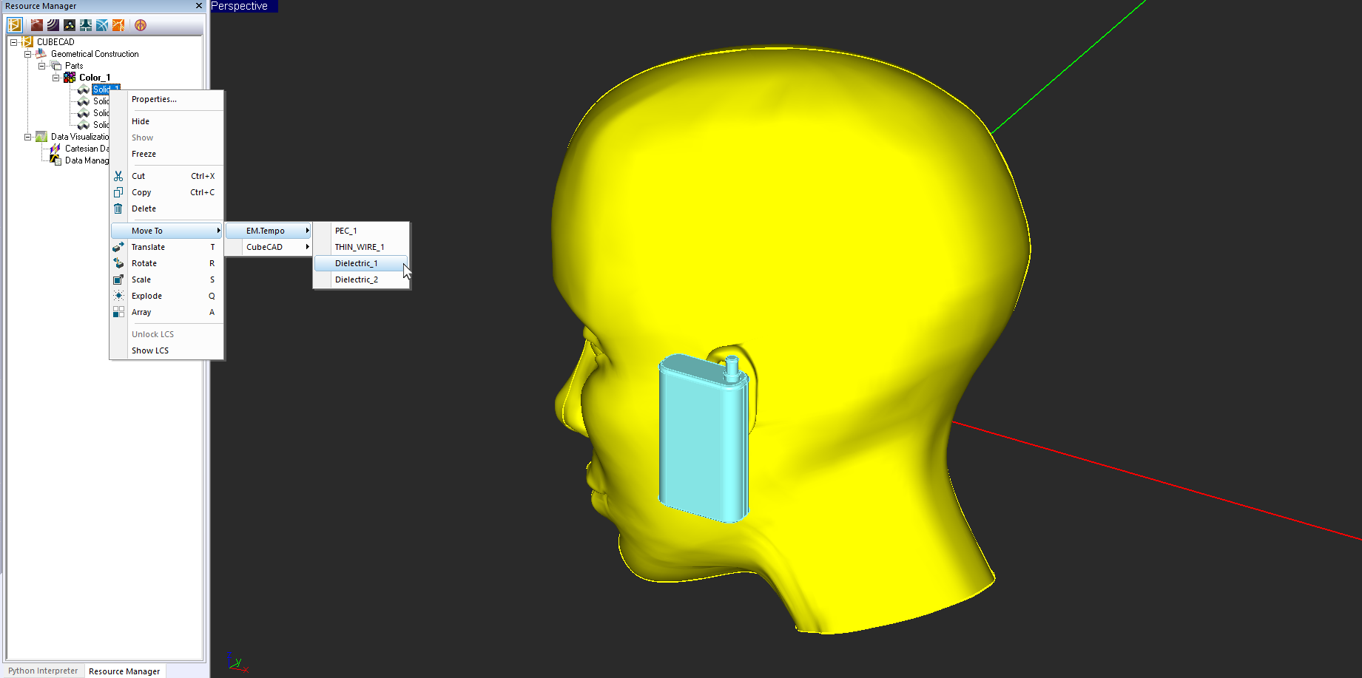Select the Color_1 multicolor cubes icon

[70, 78]
